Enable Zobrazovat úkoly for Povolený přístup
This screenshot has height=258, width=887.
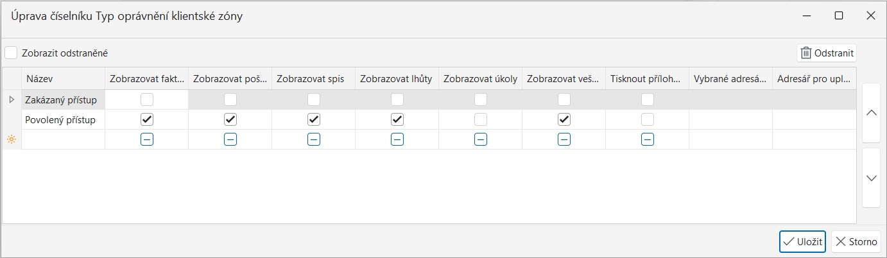tap(481, 119)
